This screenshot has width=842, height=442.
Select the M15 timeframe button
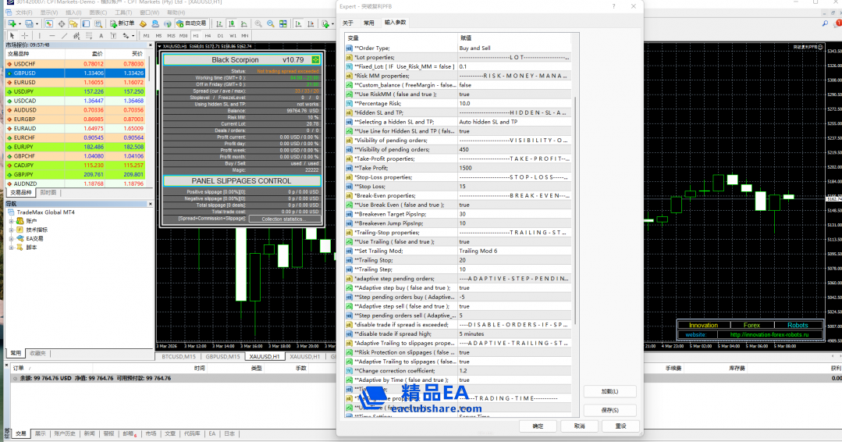(171, 36)
